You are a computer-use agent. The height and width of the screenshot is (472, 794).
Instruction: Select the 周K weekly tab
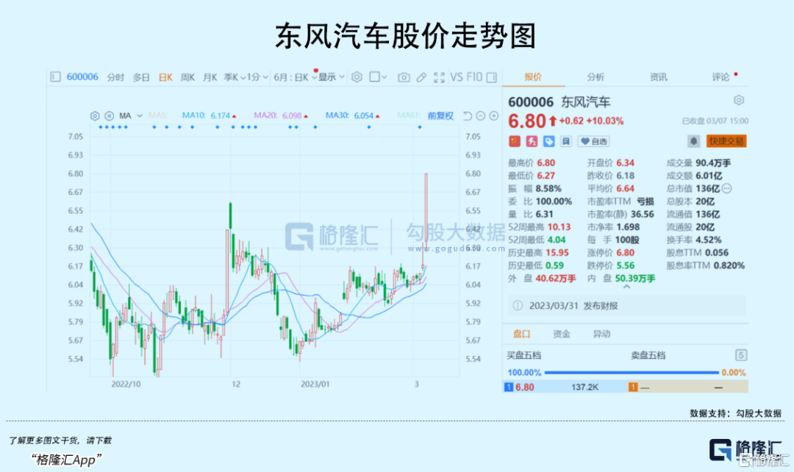click(x=188, y=77)
